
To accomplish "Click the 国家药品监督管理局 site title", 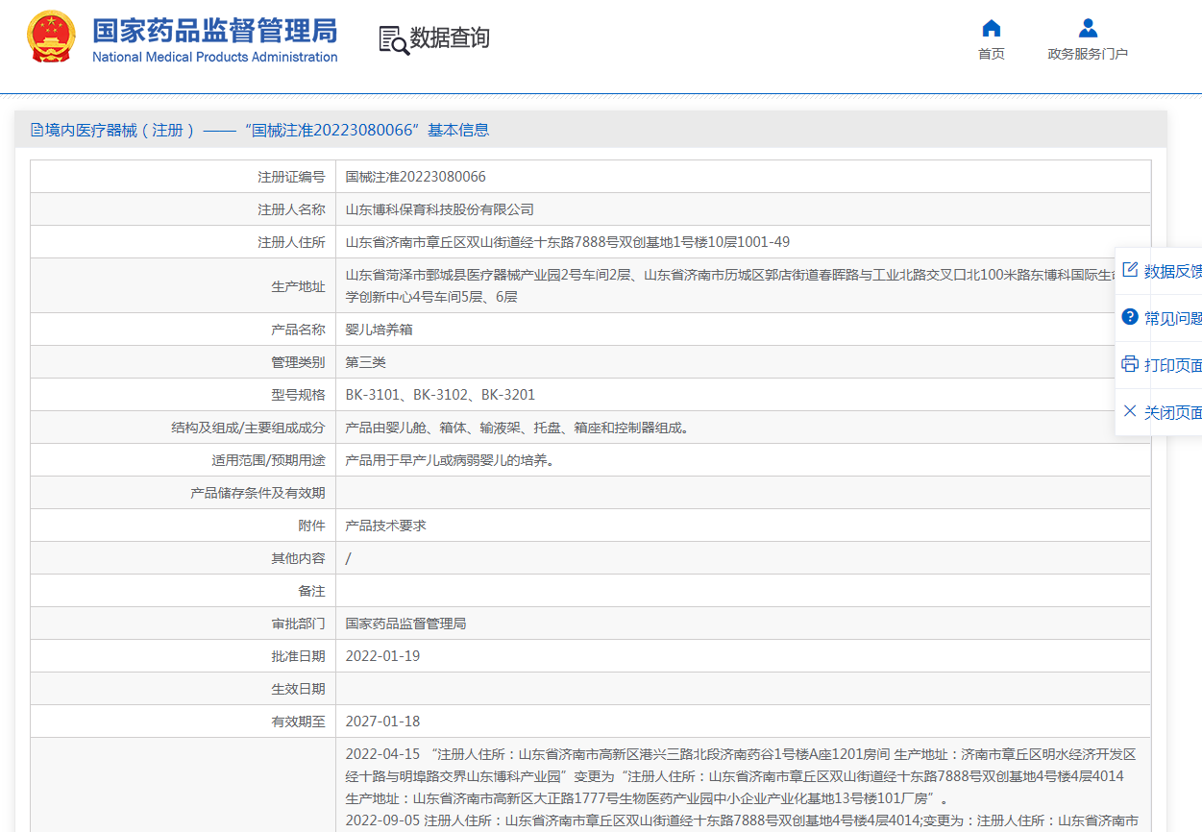I will pos(215,31).
